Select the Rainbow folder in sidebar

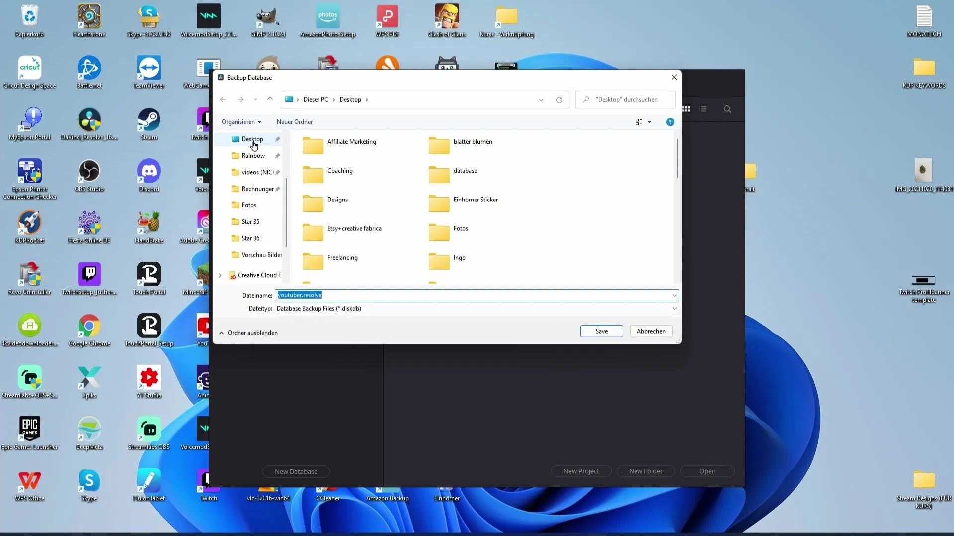tap(253, 155)
